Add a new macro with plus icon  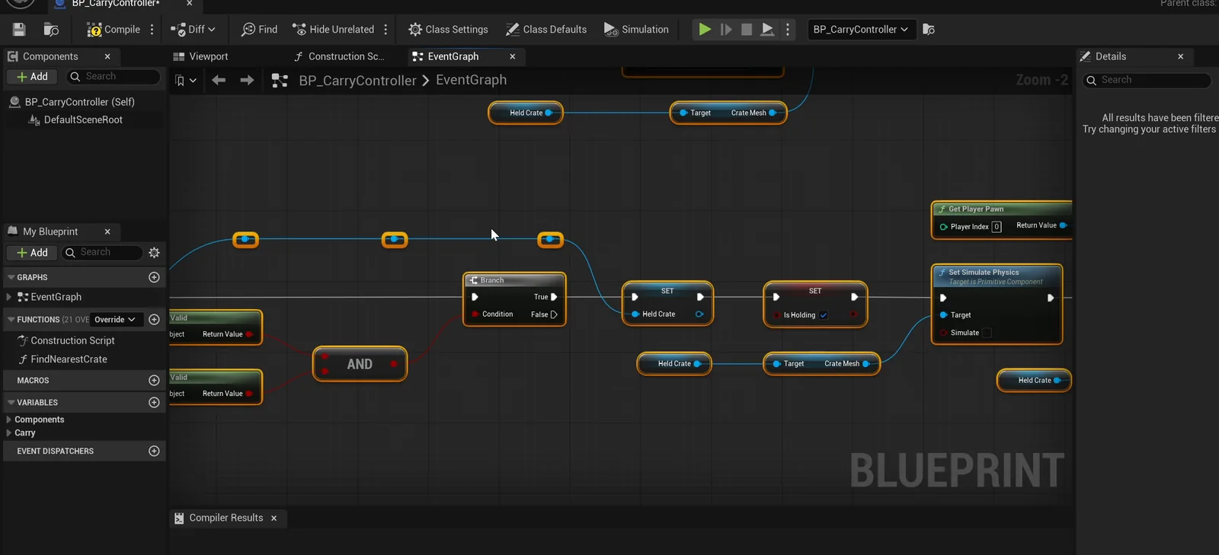coord(154,381)
